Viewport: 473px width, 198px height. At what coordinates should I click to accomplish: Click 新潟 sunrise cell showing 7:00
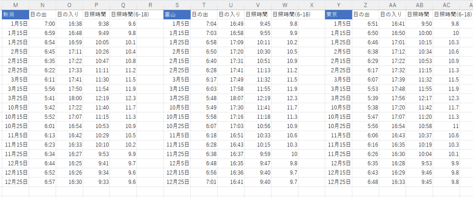click(42, 23)
